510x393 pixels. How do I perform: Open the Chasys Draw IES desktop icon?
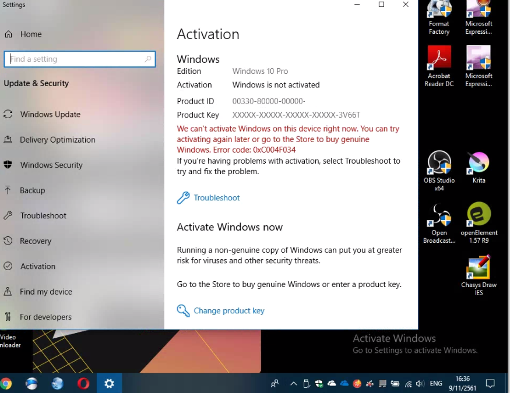(479, 275)
